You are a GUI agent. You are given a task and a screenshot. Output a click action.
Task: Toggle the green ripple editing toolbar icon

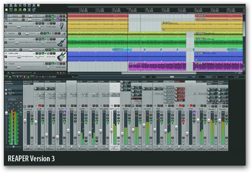(16, 10)
